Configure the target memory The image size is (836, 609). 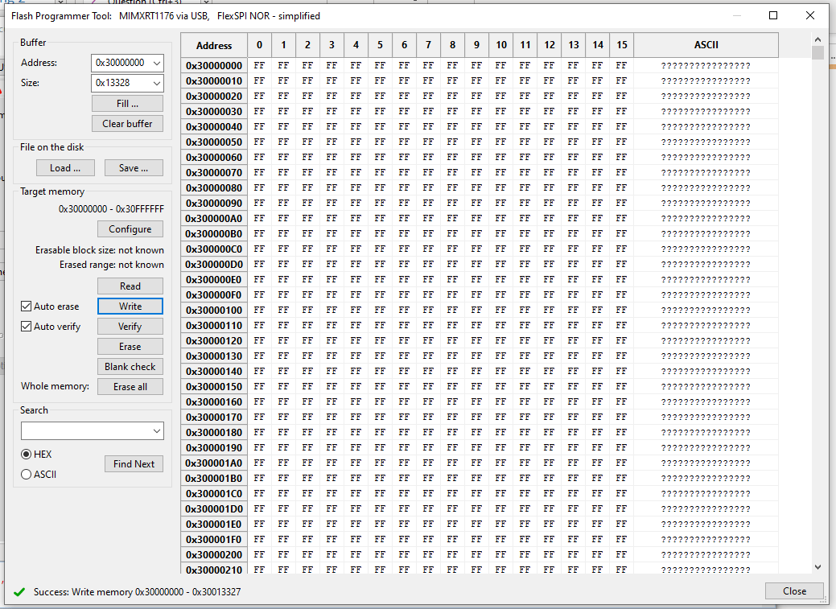(130, 228)
